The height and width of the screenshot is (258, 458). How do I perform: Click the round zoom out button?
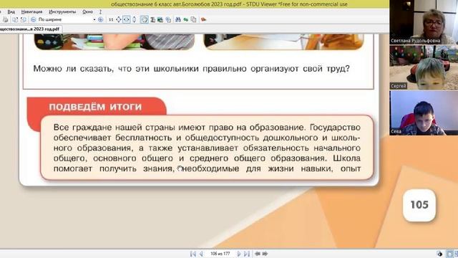(x=34, y=19)
